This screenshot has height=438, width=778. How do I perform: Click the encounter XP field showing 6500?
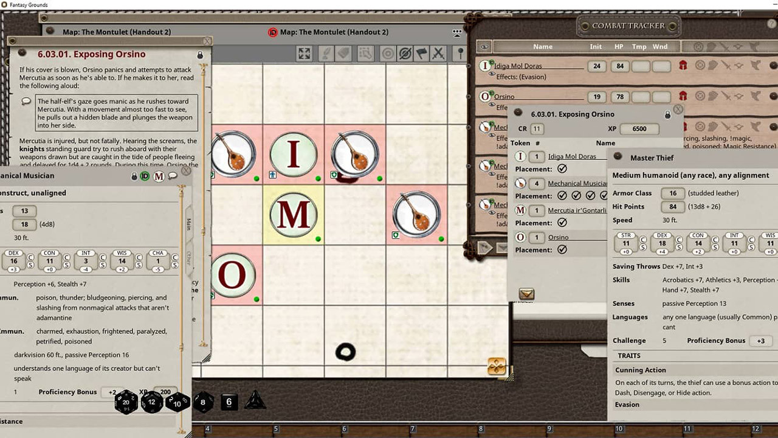tap(639, 129)
